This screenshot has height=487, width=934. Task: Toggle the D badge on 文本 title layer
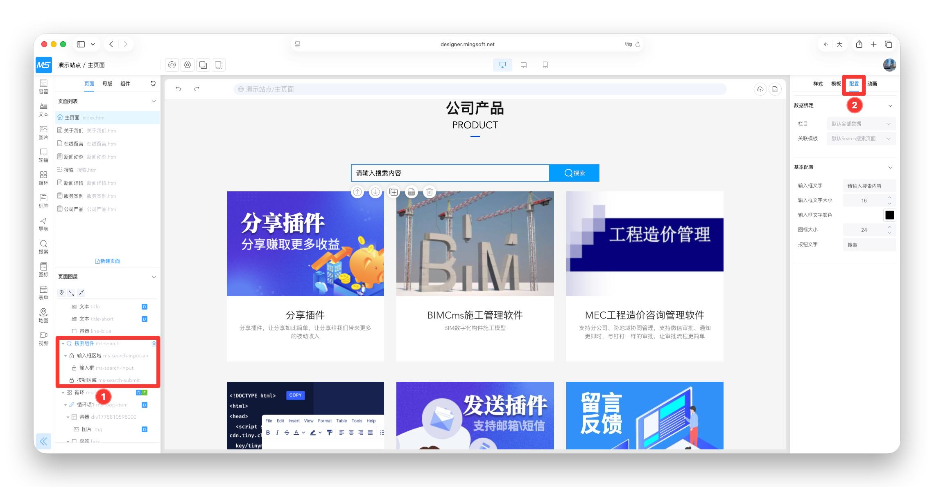[145, 307]
